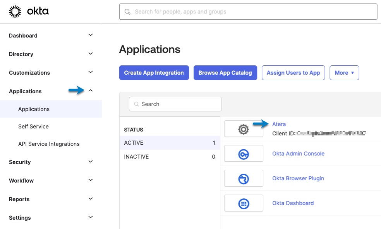Open the Okta Dashboard grid icon
381x229 pixels.
244,203
